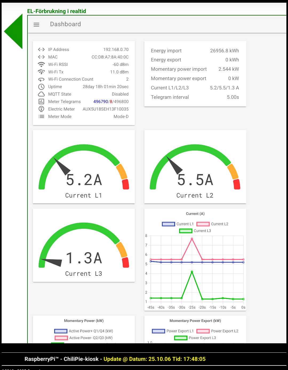The image size is (288, 370).
Task: Click the Power Export L3 green swatch
Action: [181, 338]
